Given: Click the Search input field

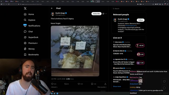Looking at the screenshot, I should (129, 9).
